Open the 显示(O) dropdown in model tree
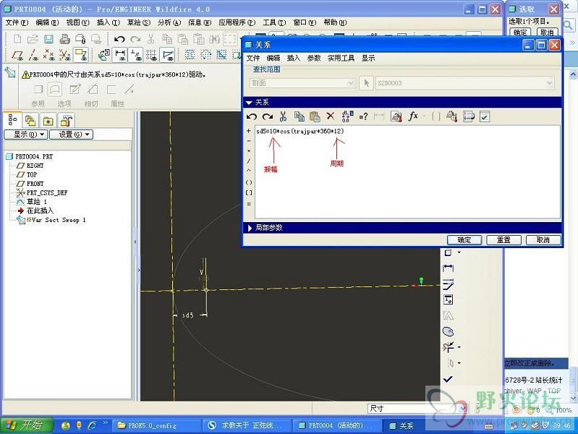Viewport: 578px width, 434px height. pyautogui.click(x=26, y=135)
